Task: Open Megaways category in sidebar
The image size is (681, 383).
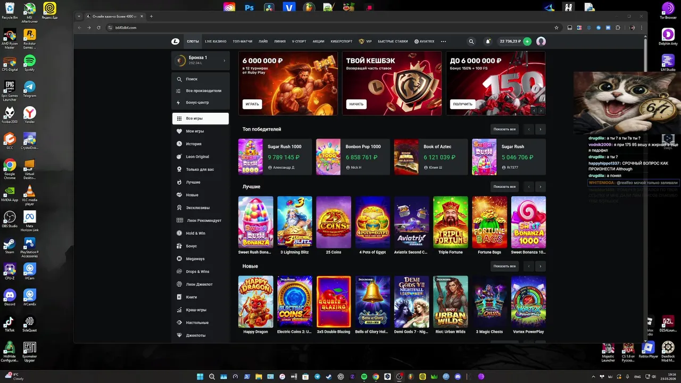Action: click(201, 259)
